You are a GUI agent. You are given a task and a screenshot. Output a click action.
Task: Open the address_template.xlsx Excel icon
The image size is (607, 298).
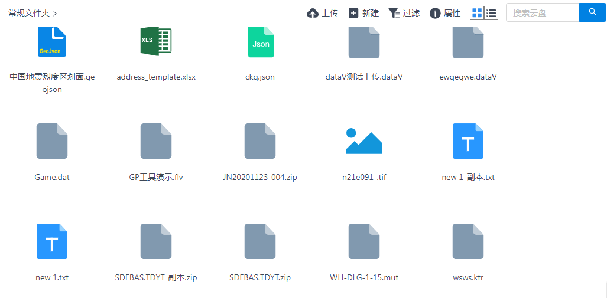[x=156, y=41]
